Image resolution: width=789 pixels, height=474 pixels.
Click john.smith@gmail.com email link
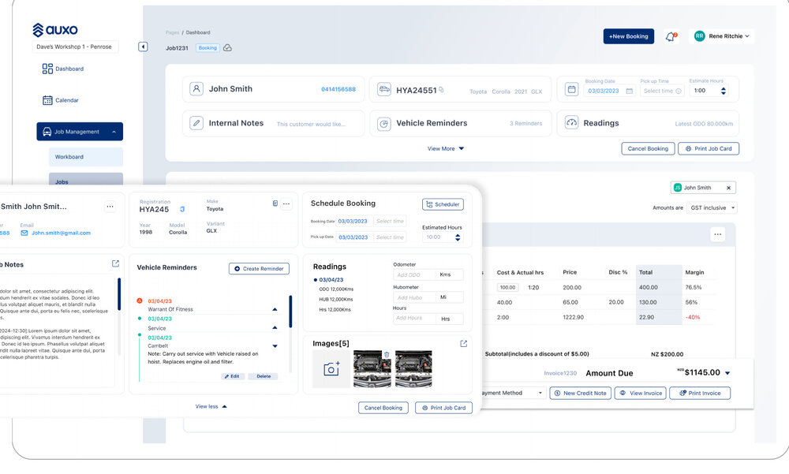pos(61,233)
